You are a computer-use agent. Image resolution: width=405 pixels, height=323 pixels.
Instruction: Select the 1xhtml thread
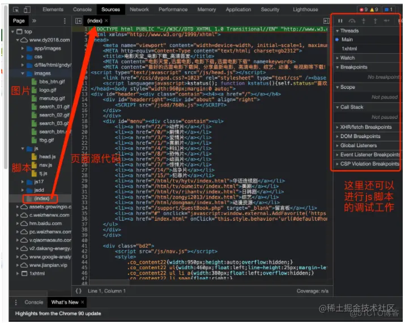(349, 49)
